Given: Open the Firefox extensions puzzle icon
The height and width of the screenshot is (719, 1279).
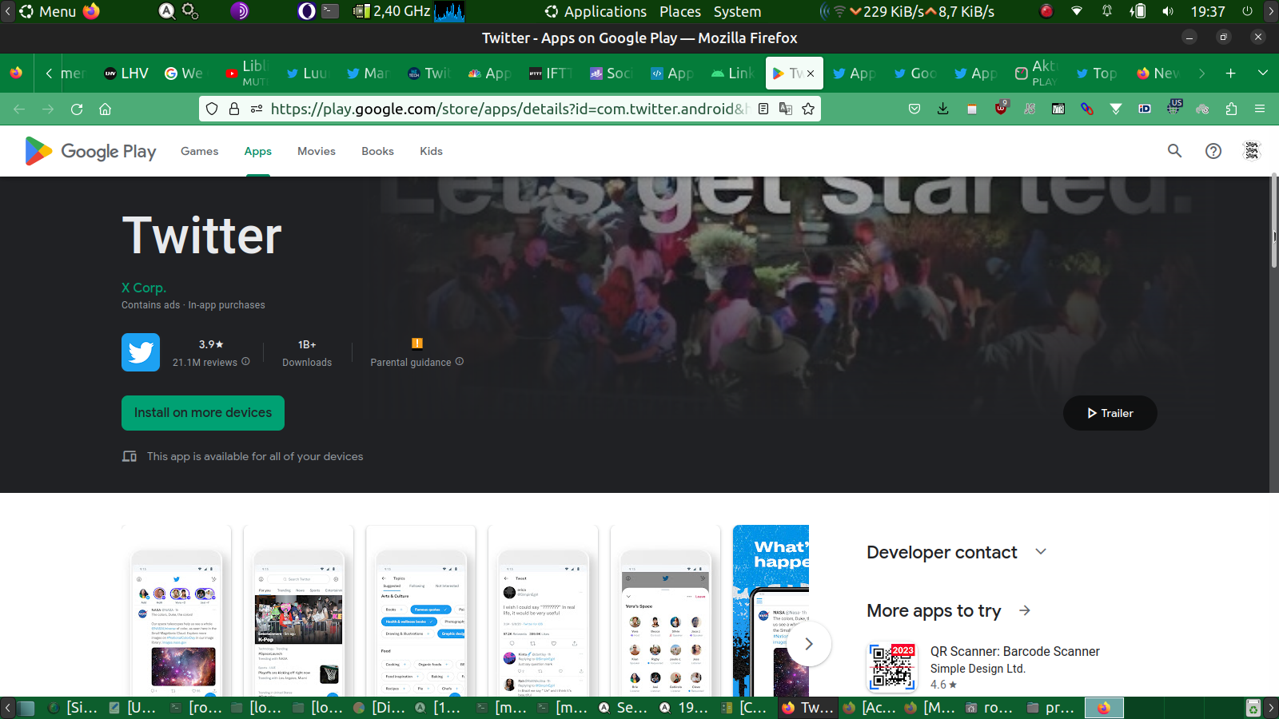Looking at the screenshot, I should (1231, 109).
